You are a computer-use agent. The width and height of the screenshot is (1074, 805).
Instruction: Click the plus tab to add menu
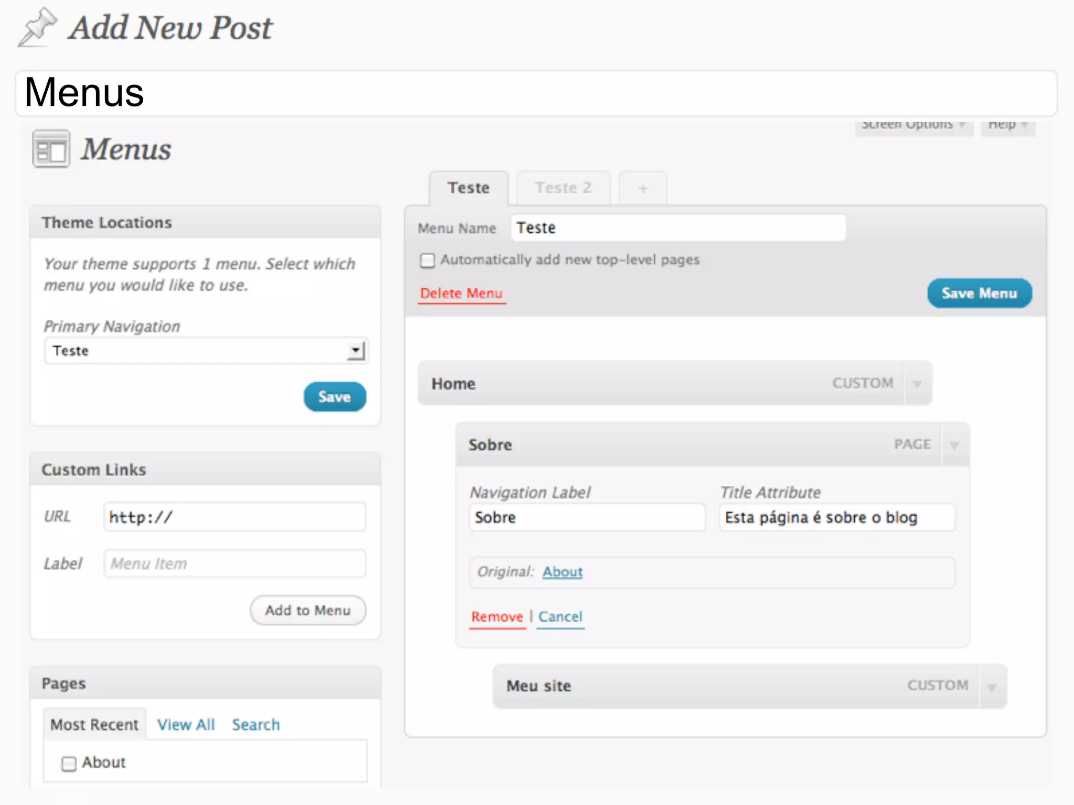pyautogui.click(x=643, y=188)
